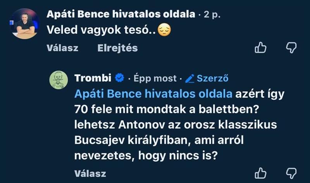Dislike the 'Veled vagyok tesó' comment
Screen dimensions: 310x183
291,48
